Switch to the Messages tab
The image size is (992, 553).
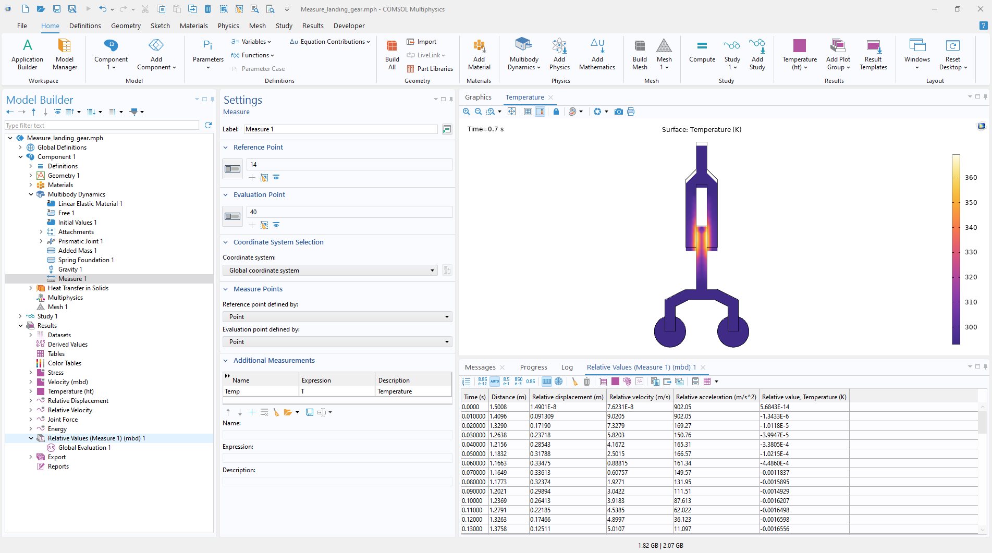(480, 367)
